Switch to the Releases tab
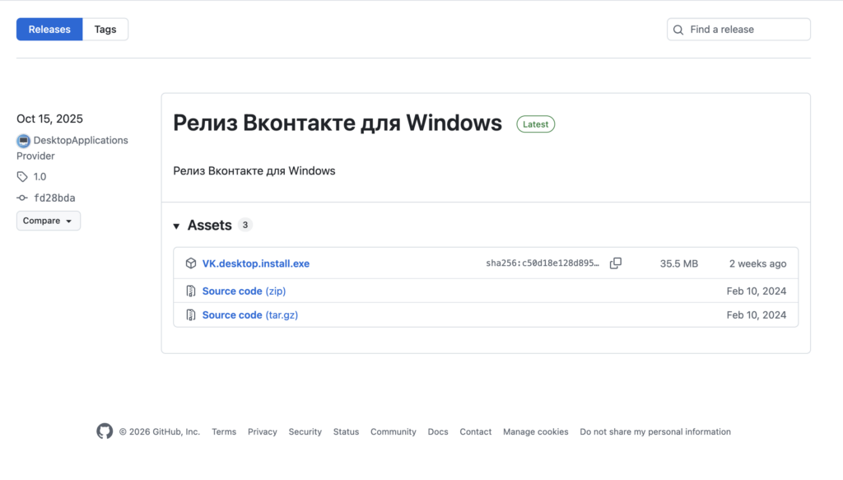 [49, 30]
